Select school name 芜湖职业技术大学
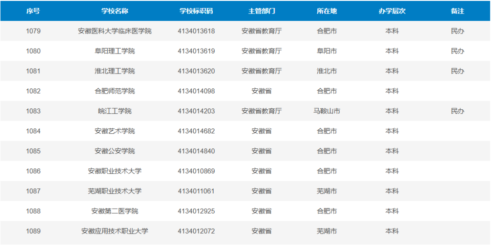This screenshot has width=491, height=245. point(115,191)
